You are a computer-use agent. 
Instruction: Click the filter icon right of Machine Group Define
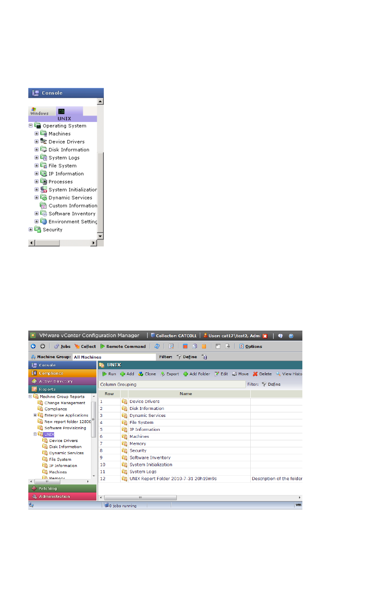204,357
